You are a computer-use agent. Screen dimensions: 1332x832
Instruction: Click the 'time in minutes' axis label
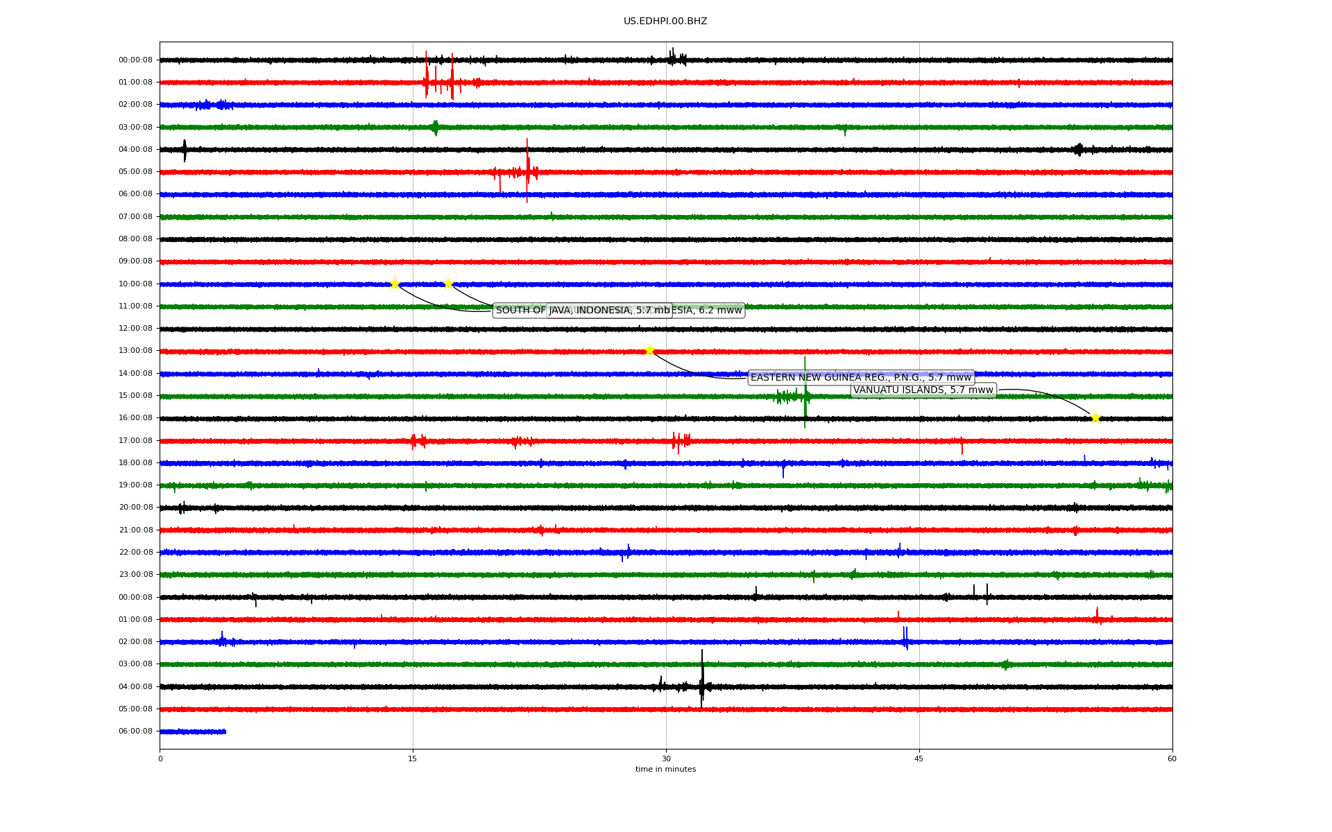[665, 770]
